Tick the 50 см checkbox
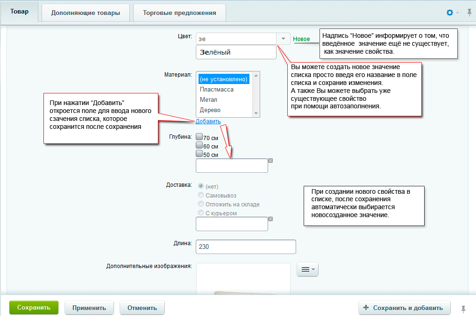Viewport: 476px width, 332px height. pos(199,154)
